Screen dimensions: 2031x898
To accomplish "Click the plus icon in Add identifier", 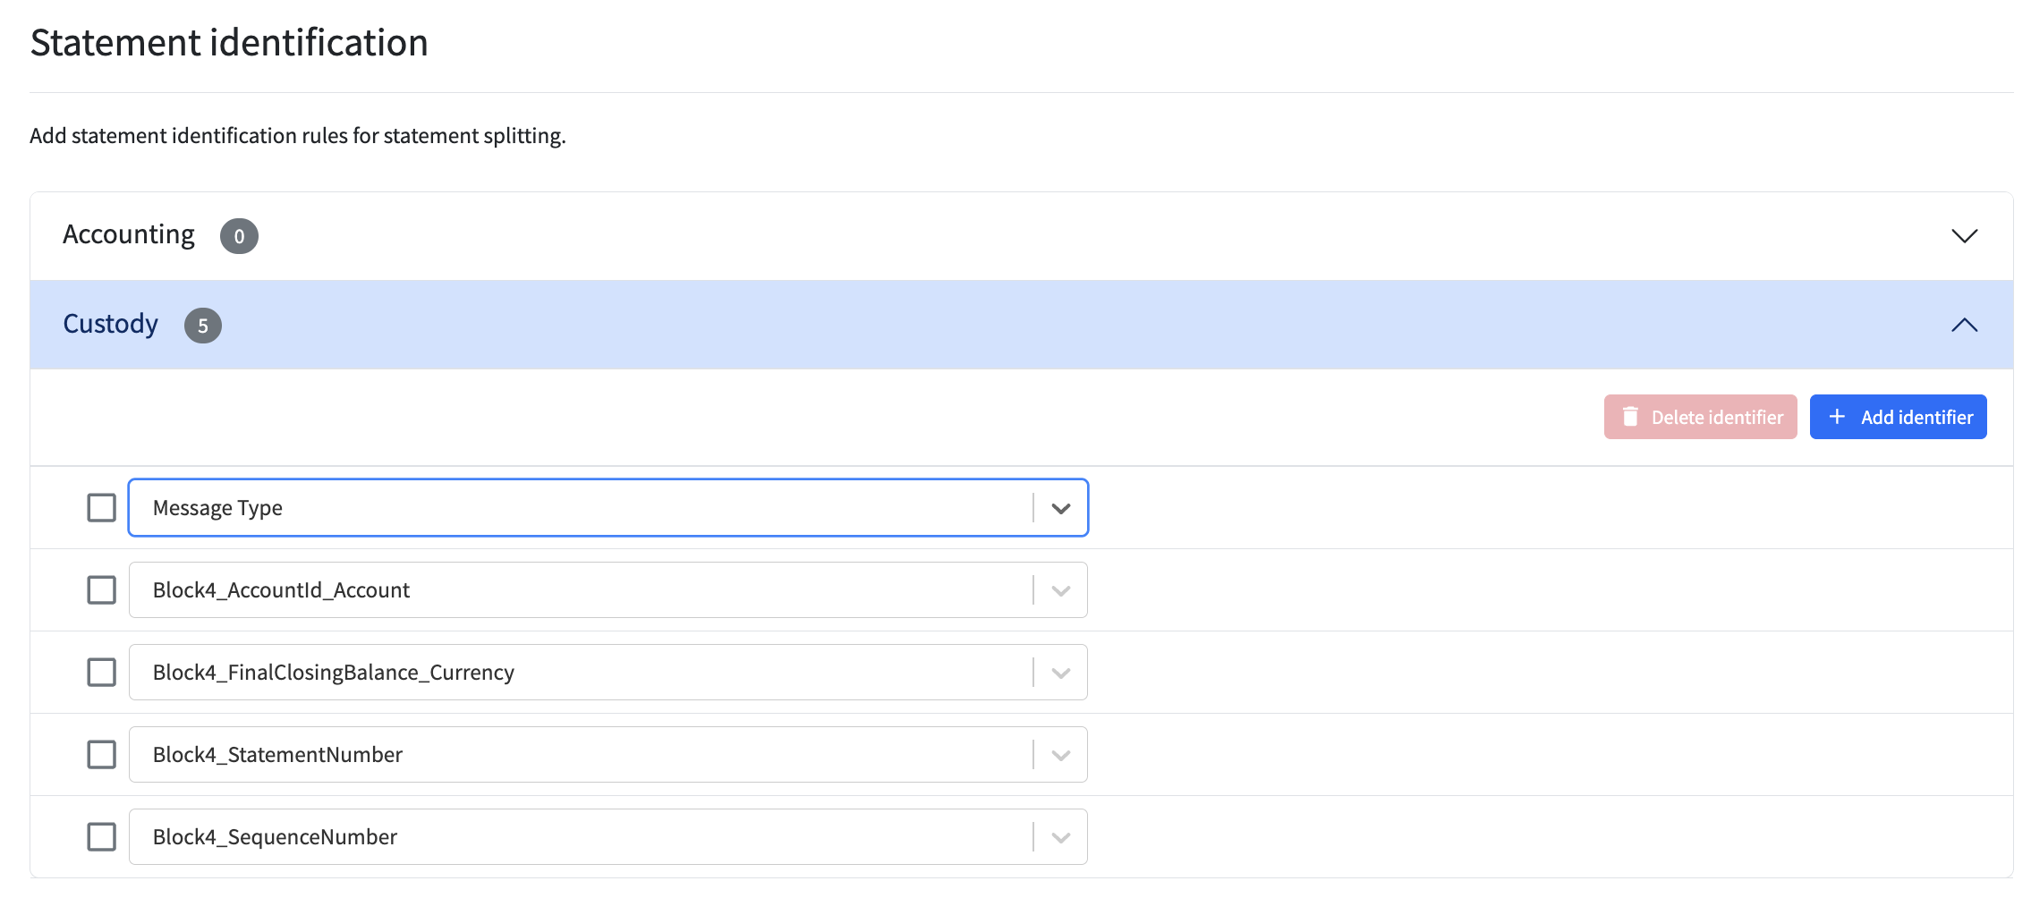I will click(1837, 417).
